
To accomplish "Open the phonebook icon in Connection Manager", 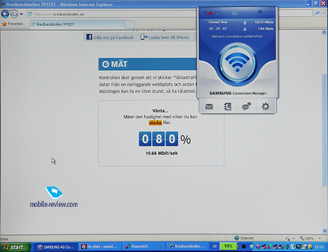I will [x=228, y=107].
